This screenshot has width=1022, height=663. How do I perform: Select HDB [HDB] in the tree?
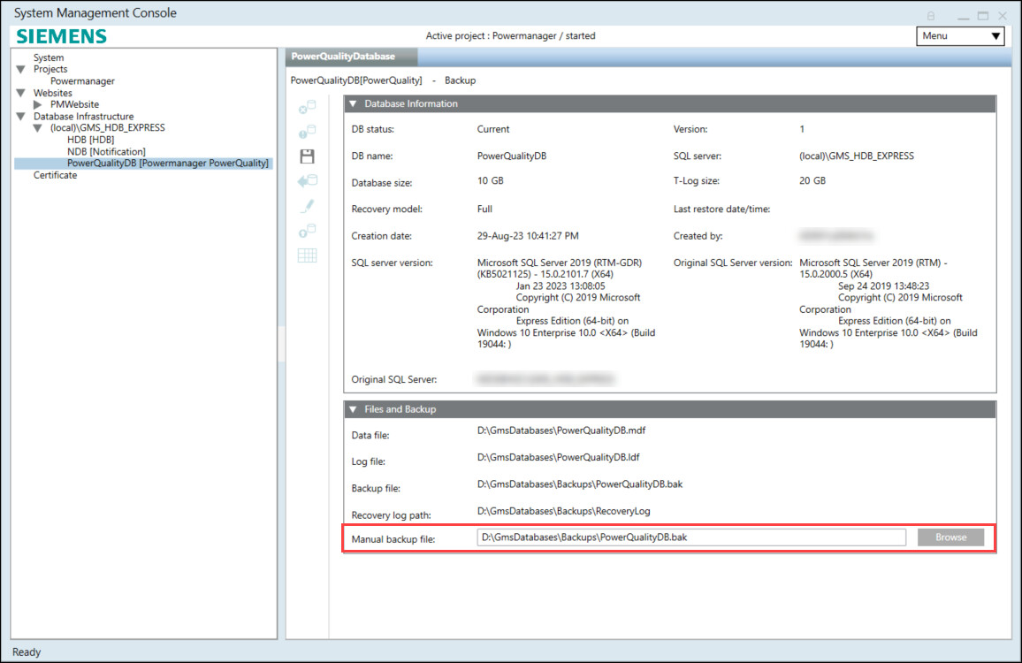(x=90, y=140)
